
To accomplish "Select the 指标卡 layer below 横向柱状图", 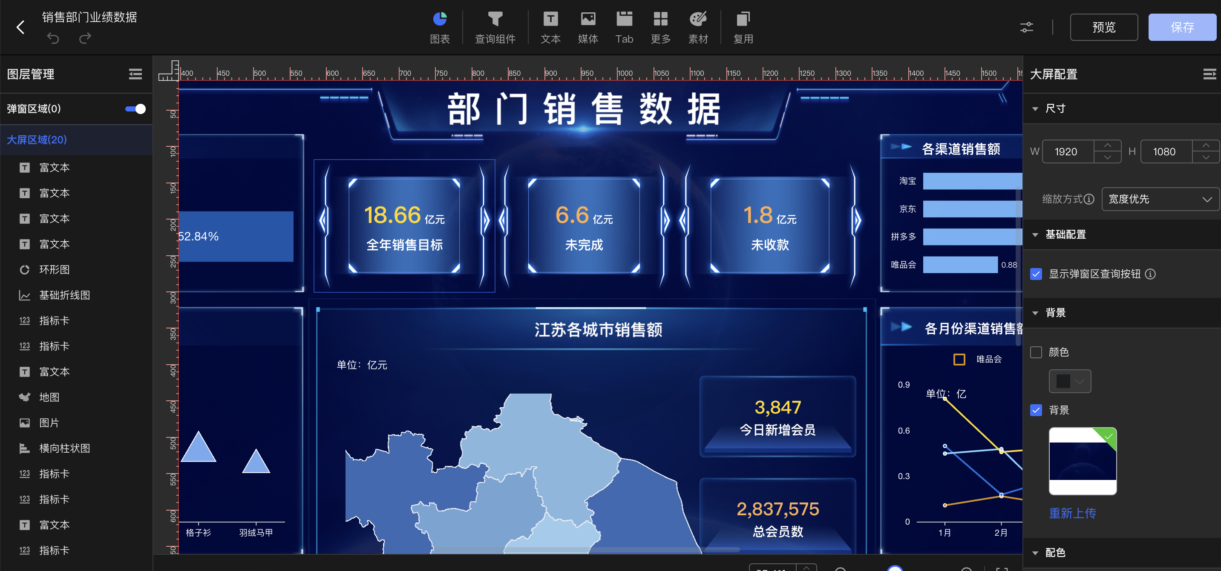I will click(76, 474).
